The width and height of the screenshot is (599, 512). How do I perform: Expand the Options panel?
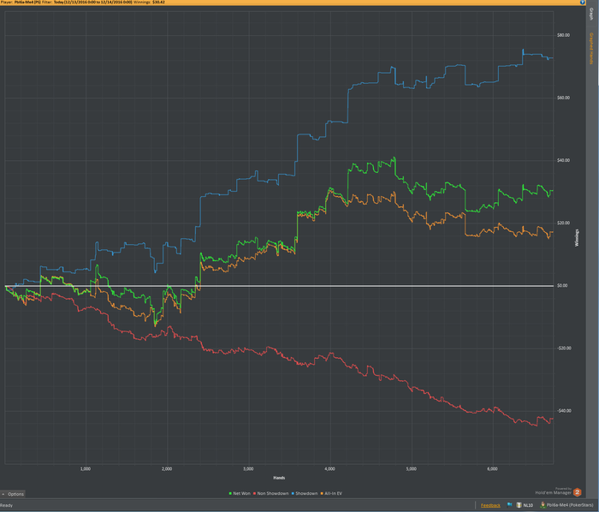pyautogui.click(x=13, y=494)
